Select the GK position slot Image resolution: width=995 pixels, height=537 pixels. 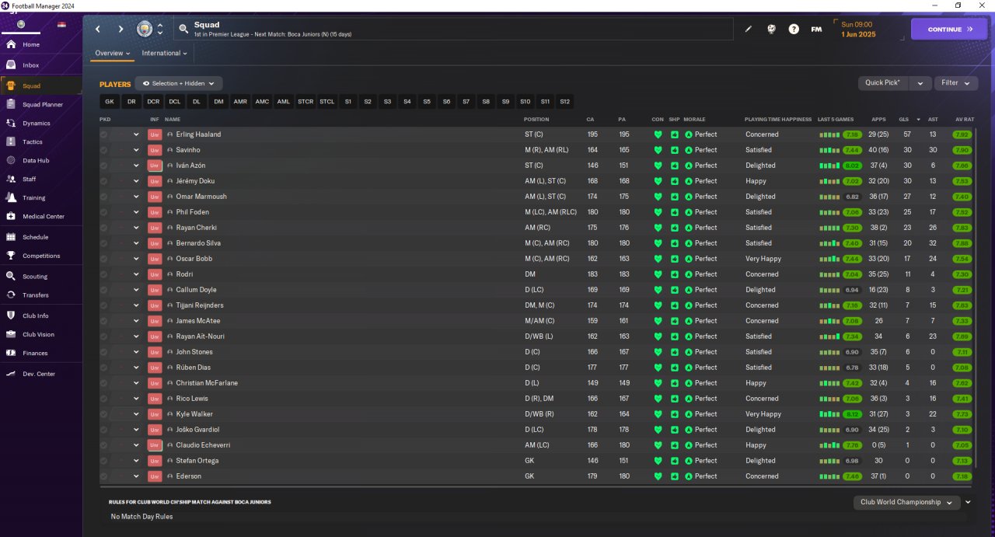coord(110,102)
